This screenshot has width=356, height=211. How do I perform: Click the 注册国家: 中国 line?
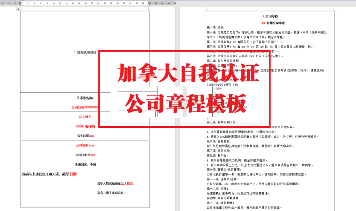pyautogui.click(x=85, y=164)
